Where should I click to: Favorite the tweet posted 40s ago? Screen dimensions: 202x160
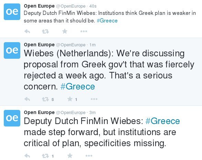pyautogui.click(x=65, y=31)
